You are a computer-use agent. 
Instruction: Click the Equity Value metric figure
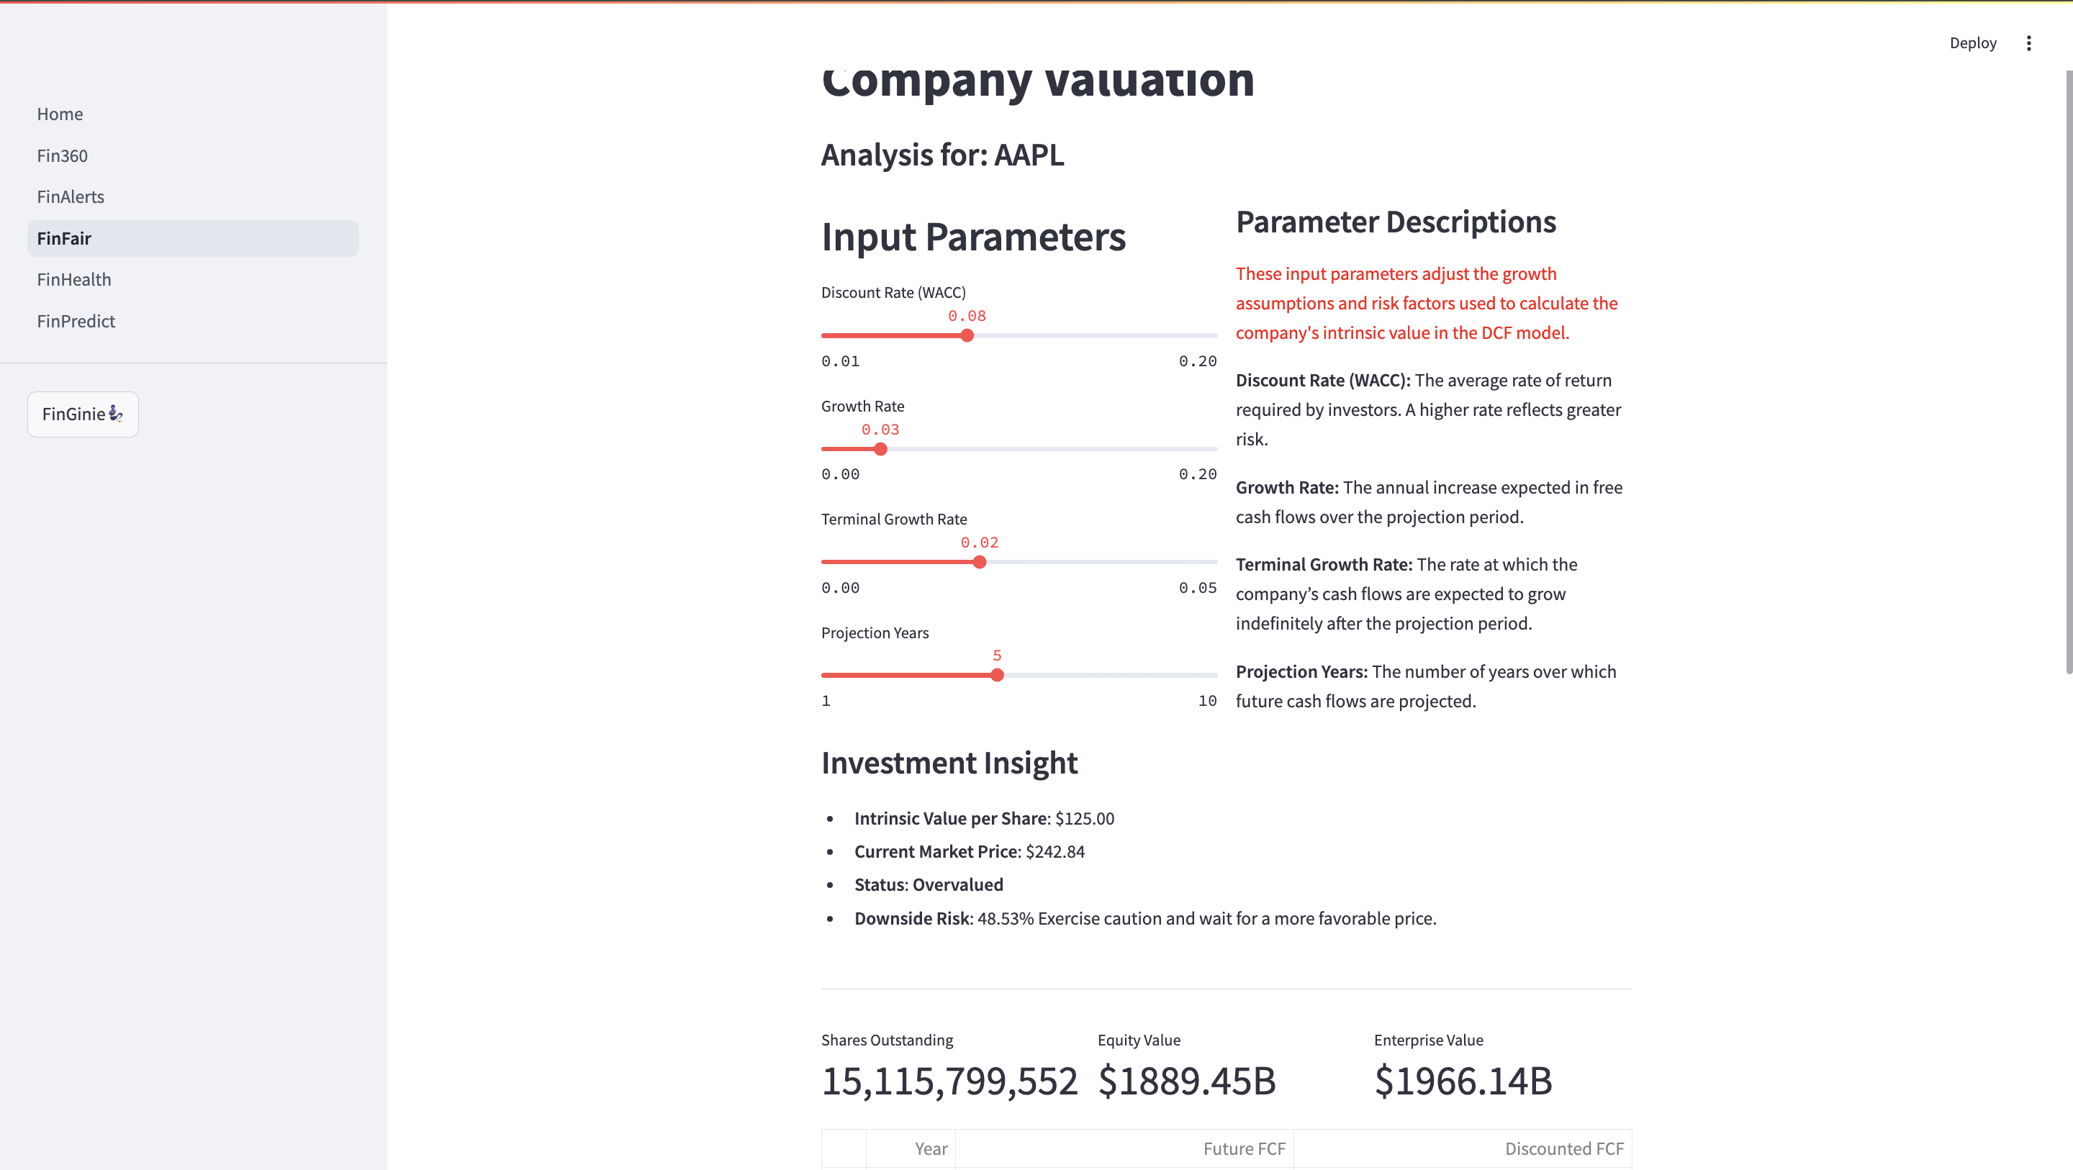(1187, 1081)
